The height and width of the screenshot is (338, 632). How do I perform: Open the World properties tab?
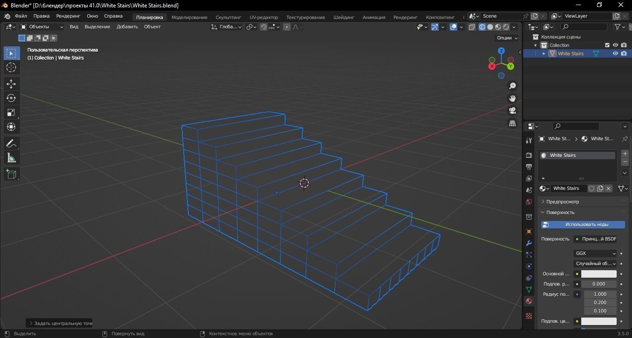[529, 202]
